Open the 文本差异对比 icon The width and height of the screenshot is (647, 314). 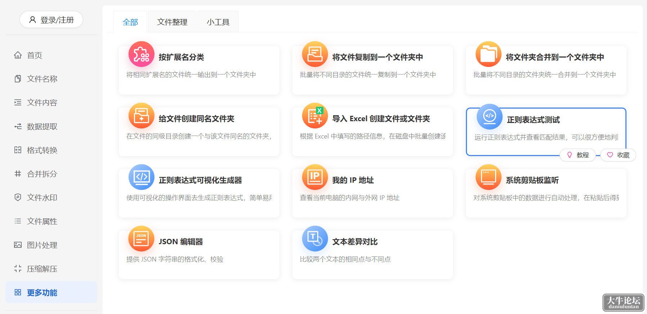[315, 239]
